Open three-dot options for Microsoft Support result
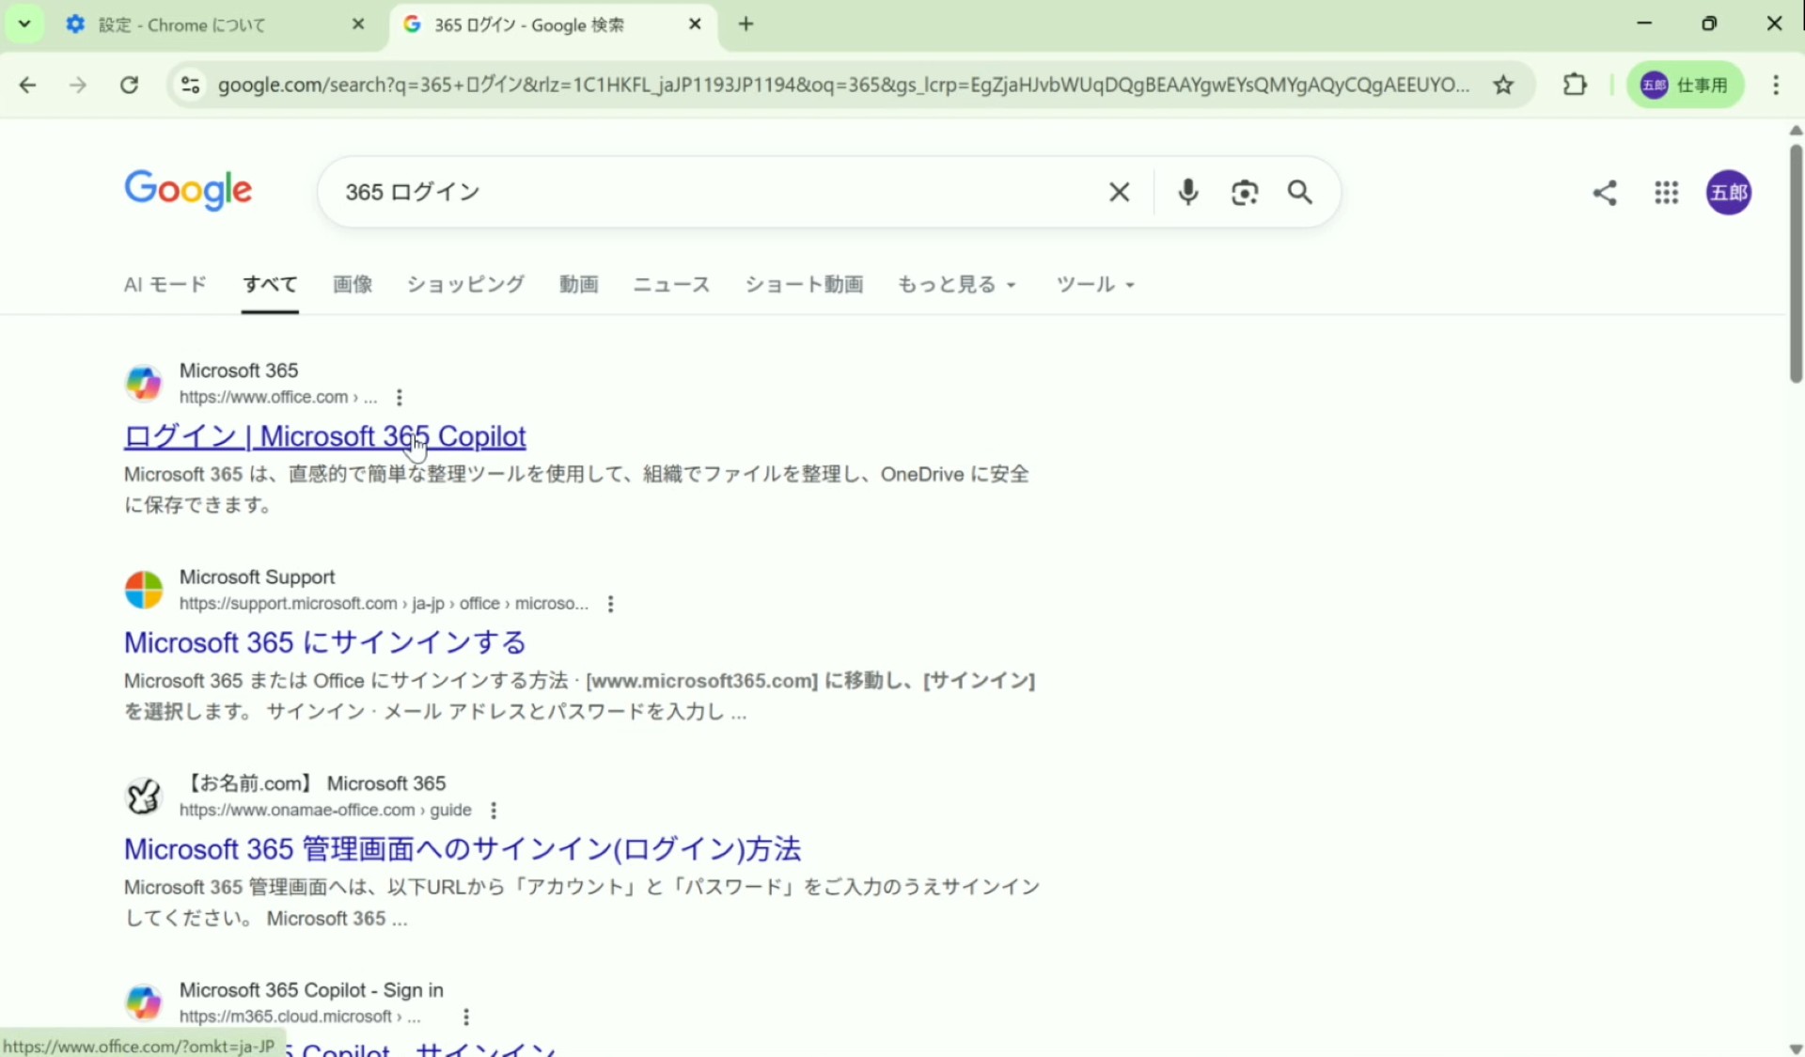This screenshot has height=1057, width=1805. pos(611,604)
